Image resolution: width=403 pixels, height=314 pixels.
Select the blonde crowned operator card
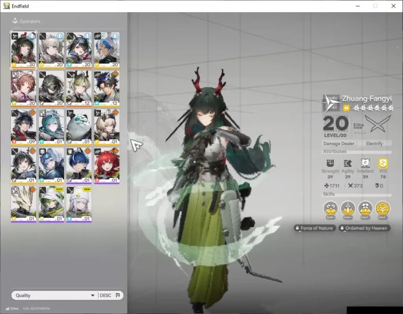(x=107, y=127)
